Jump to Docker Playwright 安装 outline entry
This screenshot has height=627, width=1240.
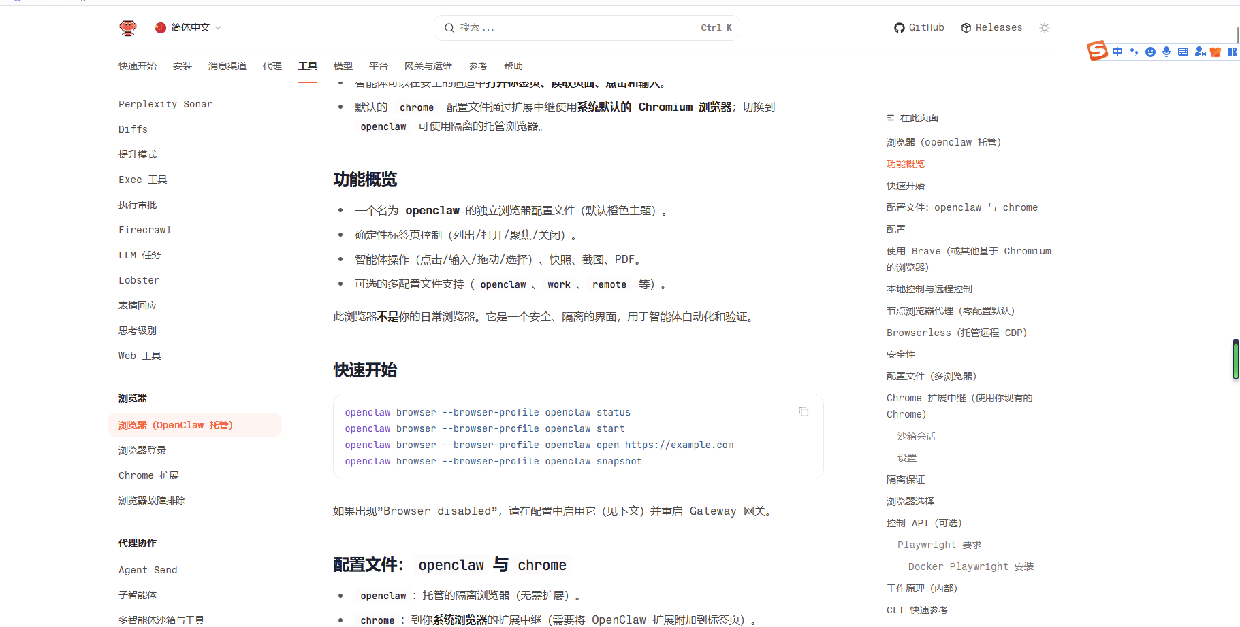[971, 566]
